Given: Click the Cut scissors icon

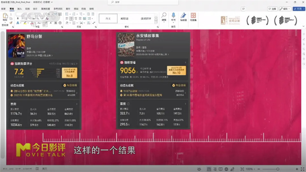Looking at the screenshot, I should 11,14.
